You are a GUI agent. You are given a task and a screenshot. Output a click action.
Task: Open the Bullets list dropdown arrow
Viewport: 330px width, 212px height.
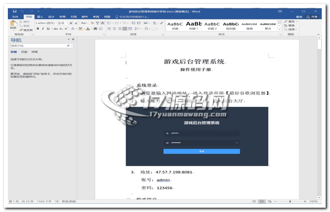click(x=113, y=23)
